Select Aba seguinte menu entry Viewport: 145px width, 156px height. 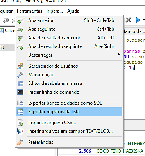69,29
